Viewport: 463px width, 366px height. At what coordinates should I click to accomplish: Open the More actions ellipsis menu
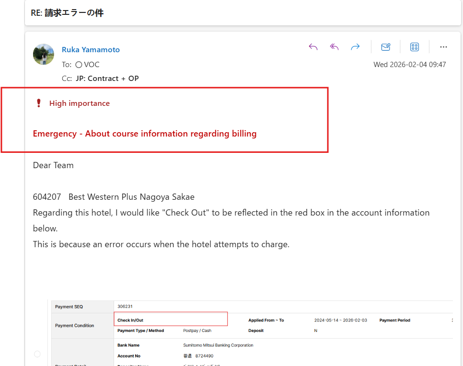tap(443, 47)
